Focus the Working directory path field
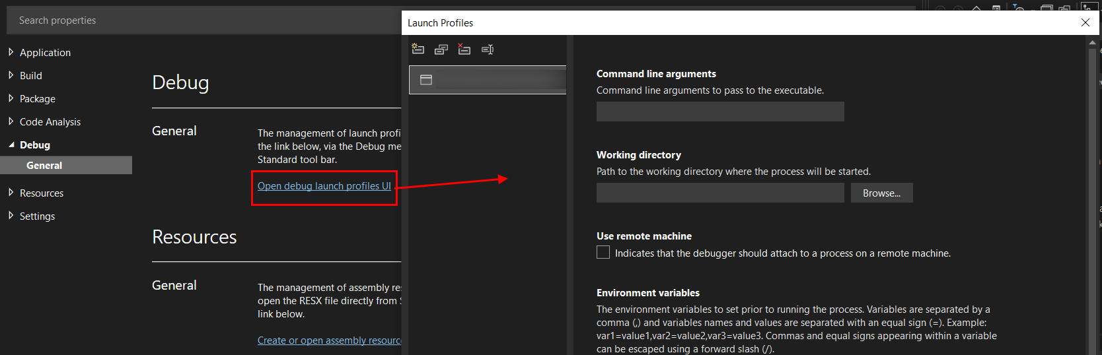Screen dimensions: 1102x355 click(720, 193)
